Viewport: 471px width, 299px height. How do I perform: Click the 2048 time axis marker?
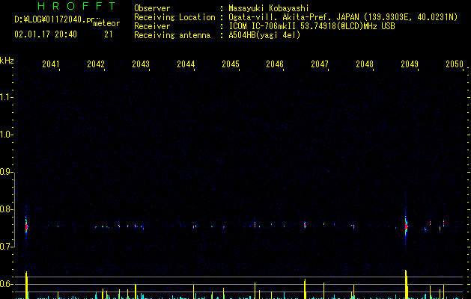pyautogui.click(x=365, y=64)
